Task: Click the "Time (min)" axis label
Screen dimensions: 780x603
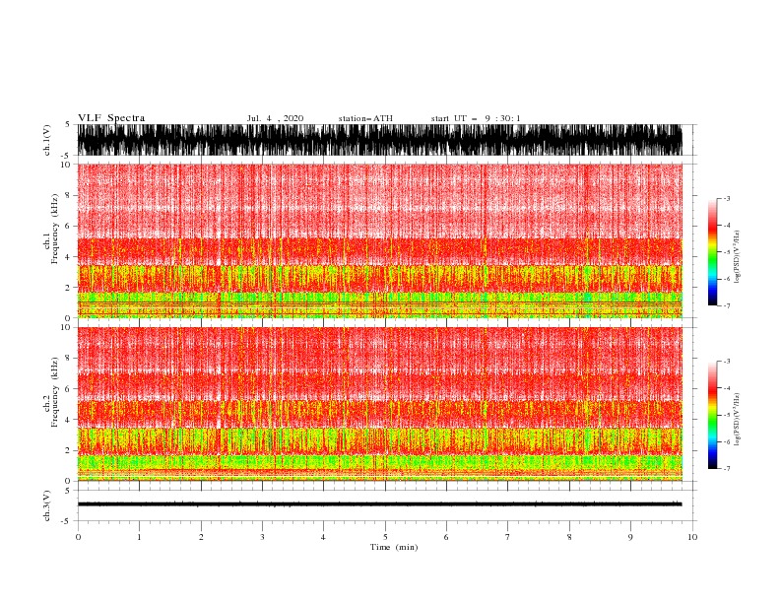Action: tap(394, 547)
